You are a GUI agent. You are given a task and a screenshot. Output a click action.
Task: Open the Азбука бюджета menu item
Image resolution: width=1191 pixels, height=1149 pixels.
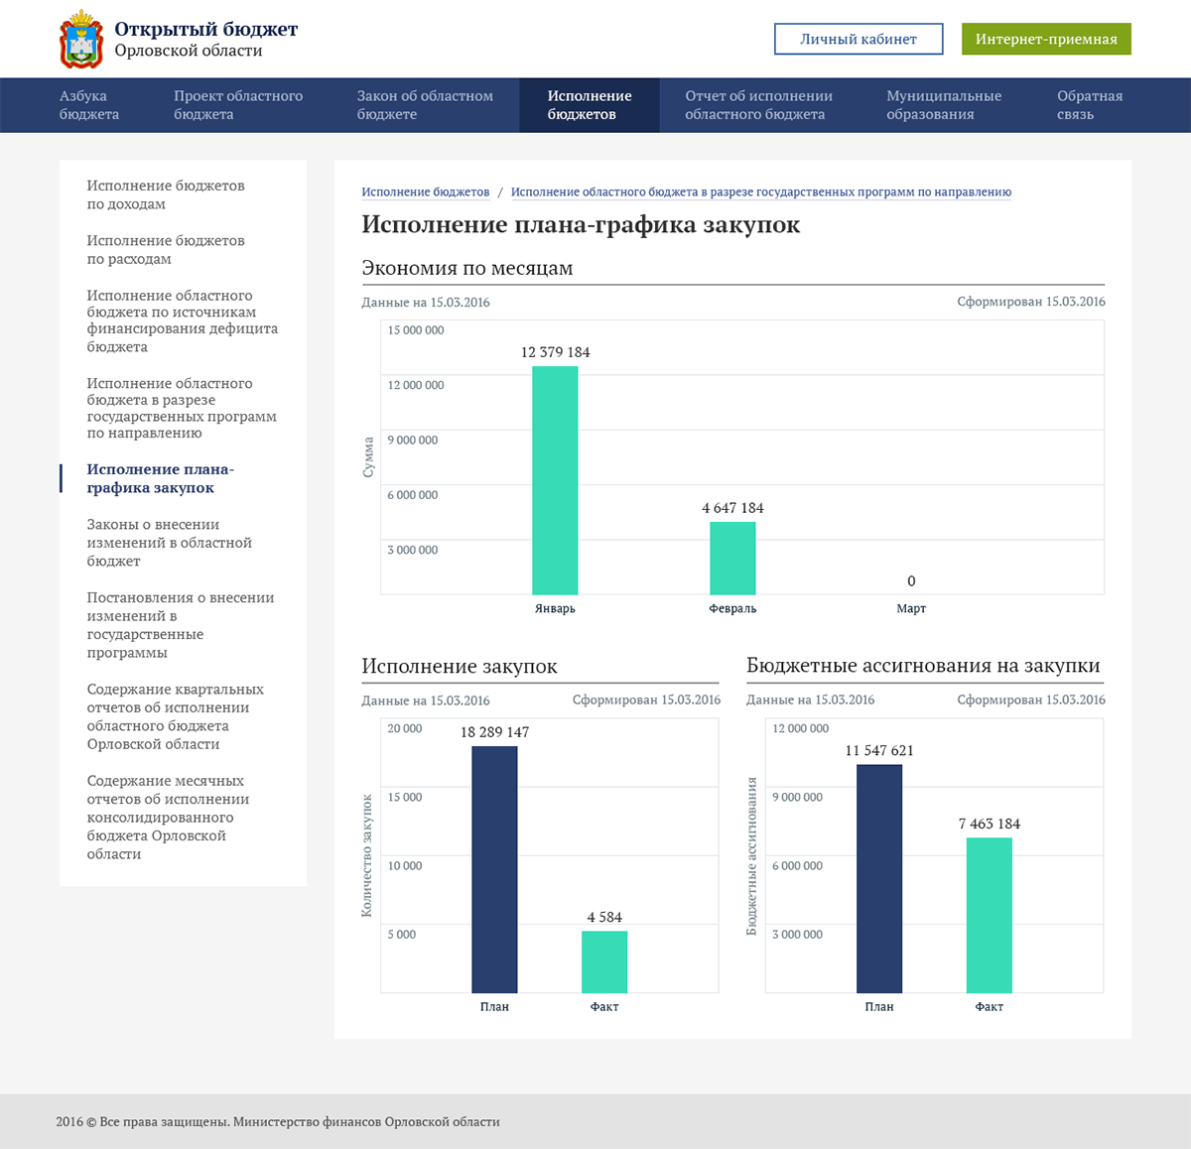pos(89,105)
